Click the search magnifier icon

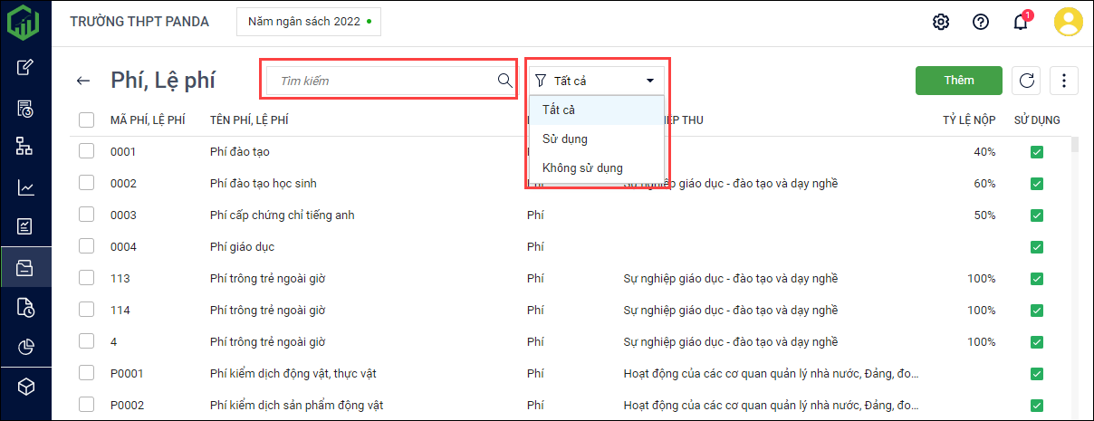pos(505,80)
